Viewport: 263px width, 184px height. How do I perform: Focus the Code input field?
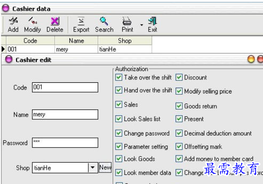65,87
